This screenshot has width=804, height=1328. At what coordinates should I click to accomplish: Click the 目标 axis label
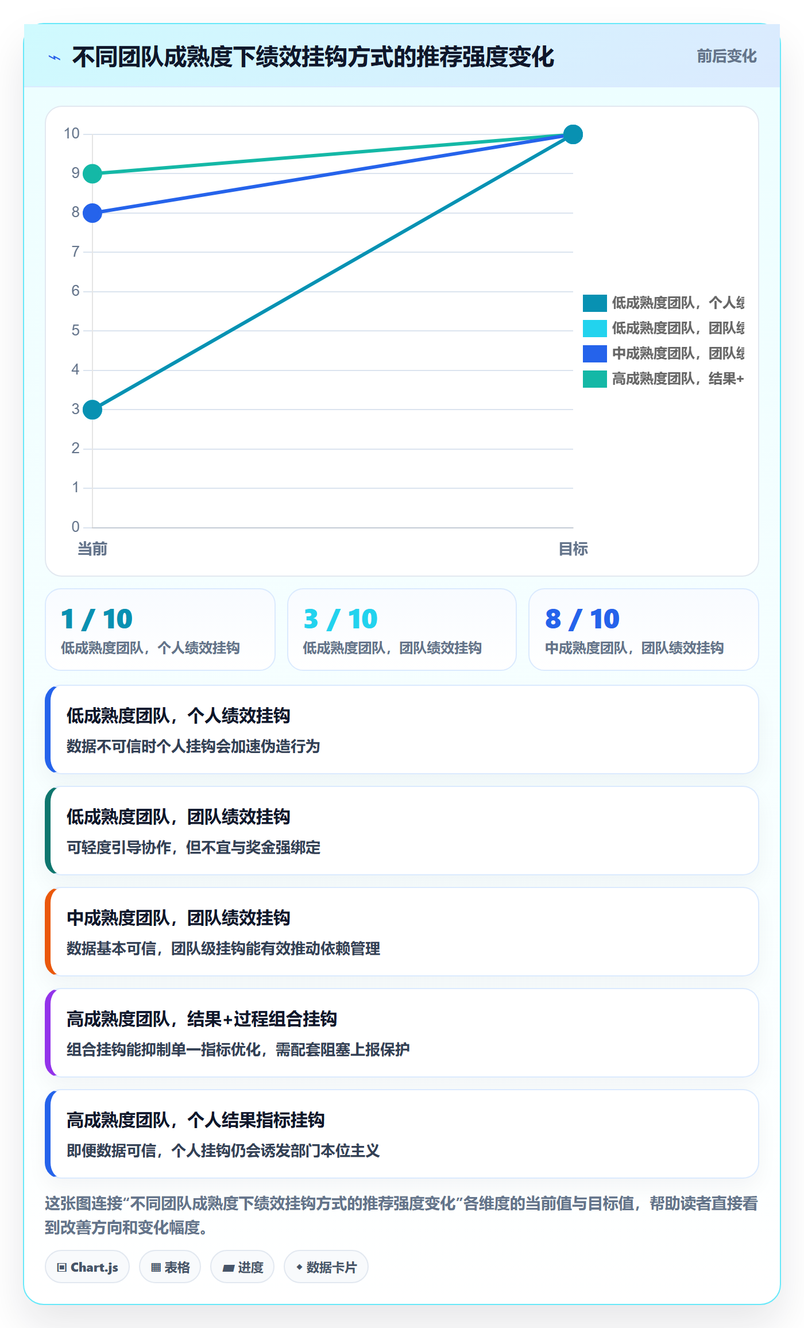tap(573, 549)
